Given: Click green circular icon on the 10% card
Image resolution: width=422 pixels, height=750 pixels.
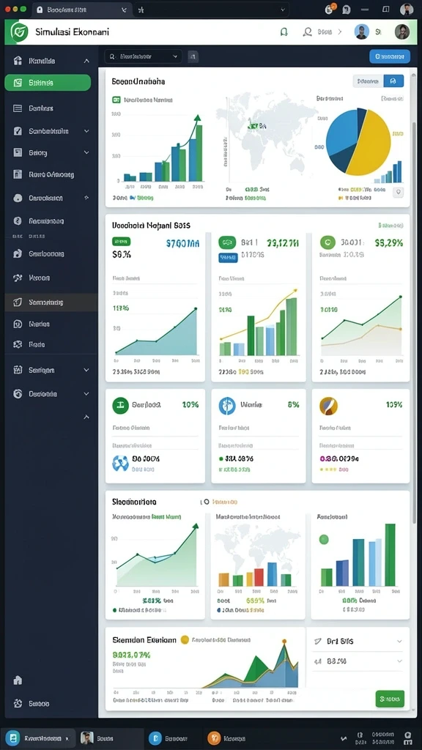Looking at the screenshot, I should coord(121,405).
